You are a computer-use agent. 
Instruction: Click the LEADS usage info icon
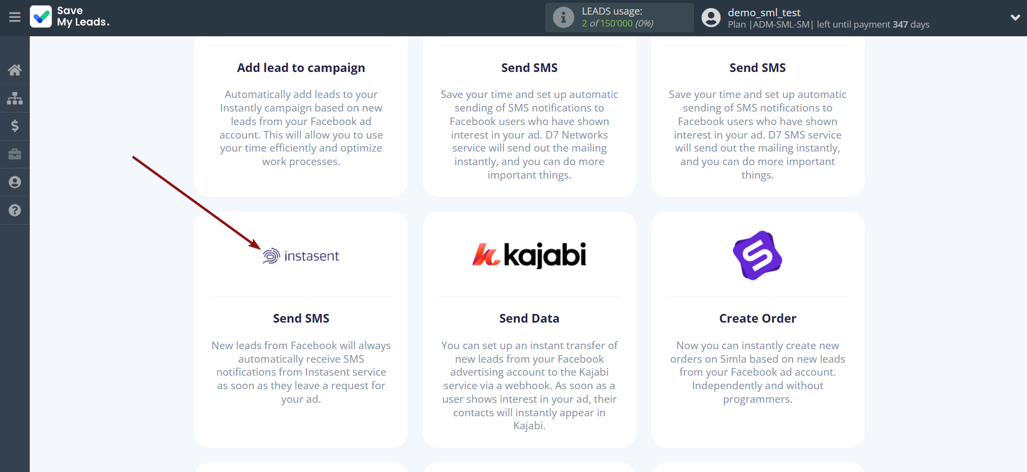(x=563, y=17)
